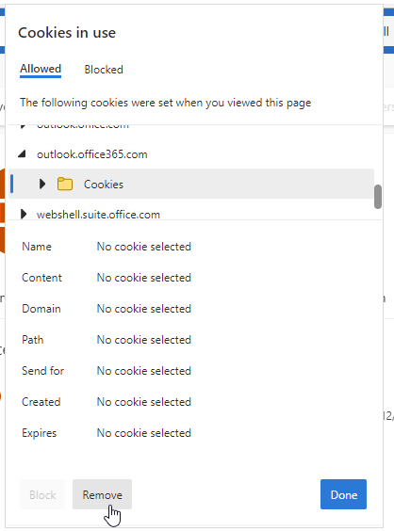Image resolution: width=394 pixels, height=531 pixels.
Task: Click the cookie list scrollbar thumb
Action: tap(378, 197)
